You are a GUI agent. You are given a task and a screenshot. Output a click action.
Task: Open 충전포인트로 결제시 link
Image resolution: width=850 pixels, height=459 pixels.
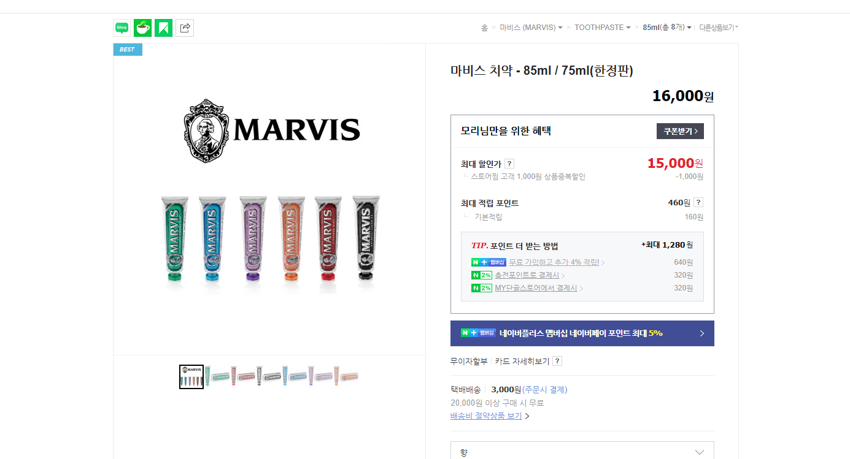pos(527,275)
